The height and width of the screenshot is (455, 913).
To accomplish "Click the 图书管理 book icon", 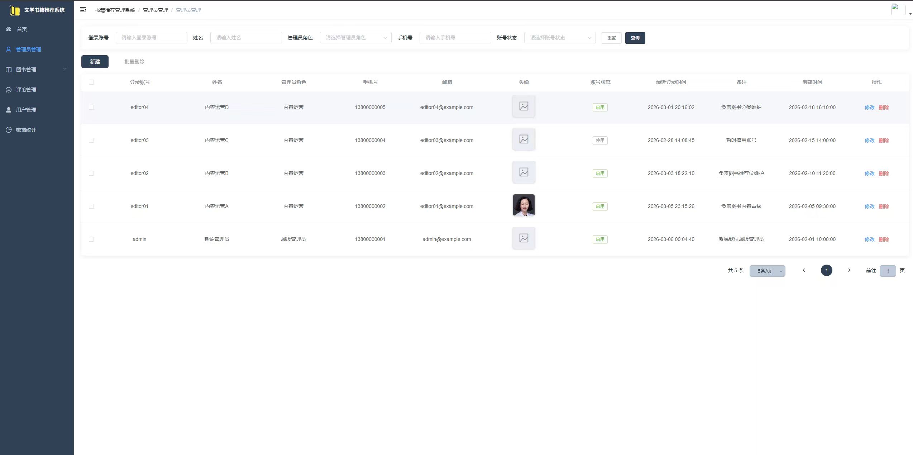I will click(9, 70).
